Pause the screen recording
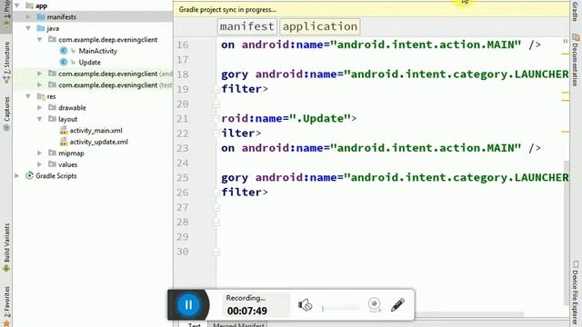582x327 pixels. [188, 305]
